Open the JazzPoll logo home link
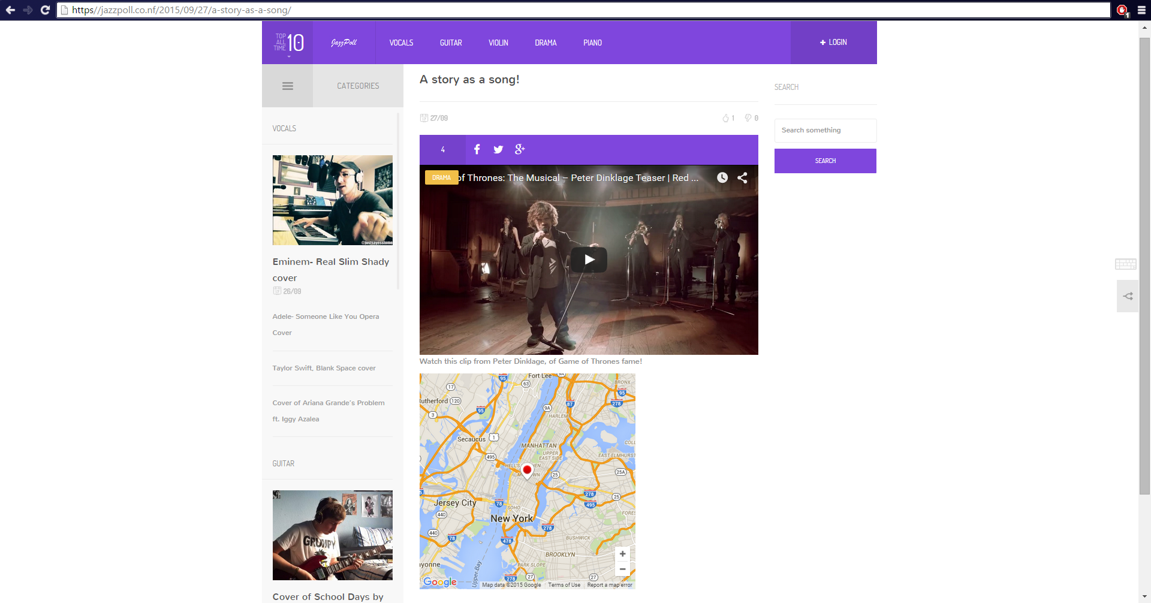This screenshot has width=1151, height=603. coord(344,43)
